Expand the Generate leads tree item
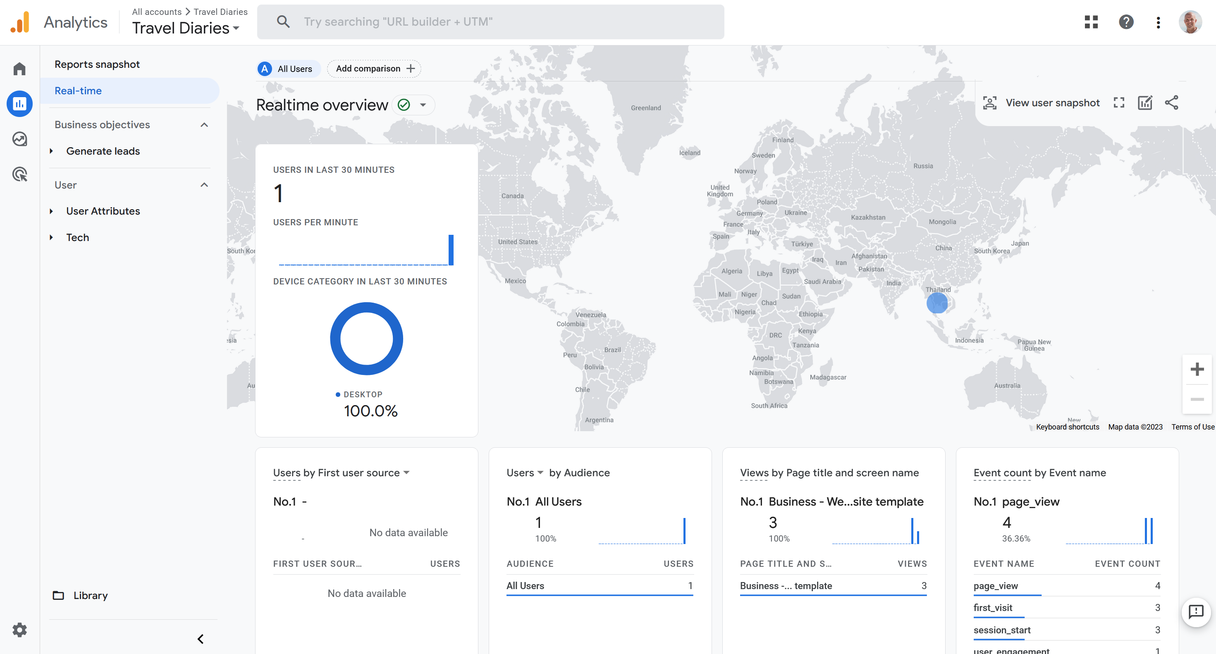Viewport: 1216px width, 654px height. pos(51,151)
